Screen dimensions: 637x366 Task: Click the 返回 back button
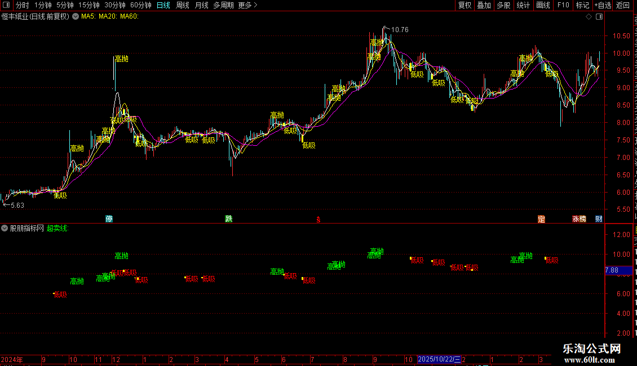[x=623, y=5]
